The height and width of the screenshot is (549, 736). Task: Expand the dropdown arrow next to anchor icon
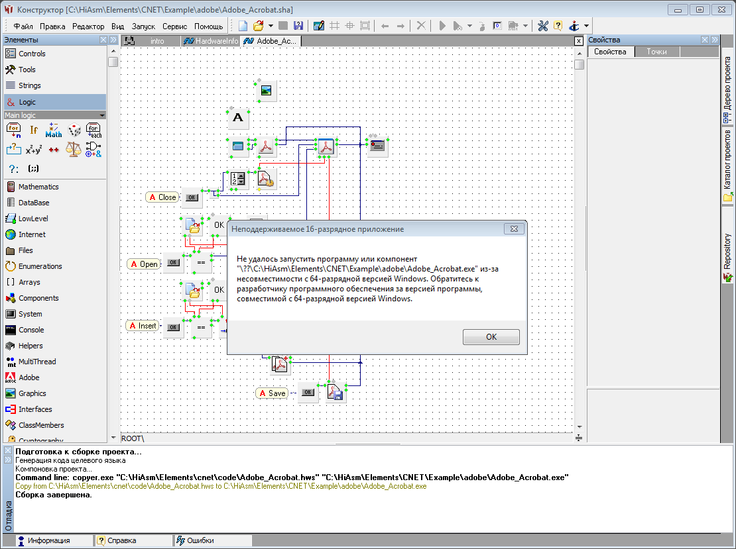click(x=587, y=26)
